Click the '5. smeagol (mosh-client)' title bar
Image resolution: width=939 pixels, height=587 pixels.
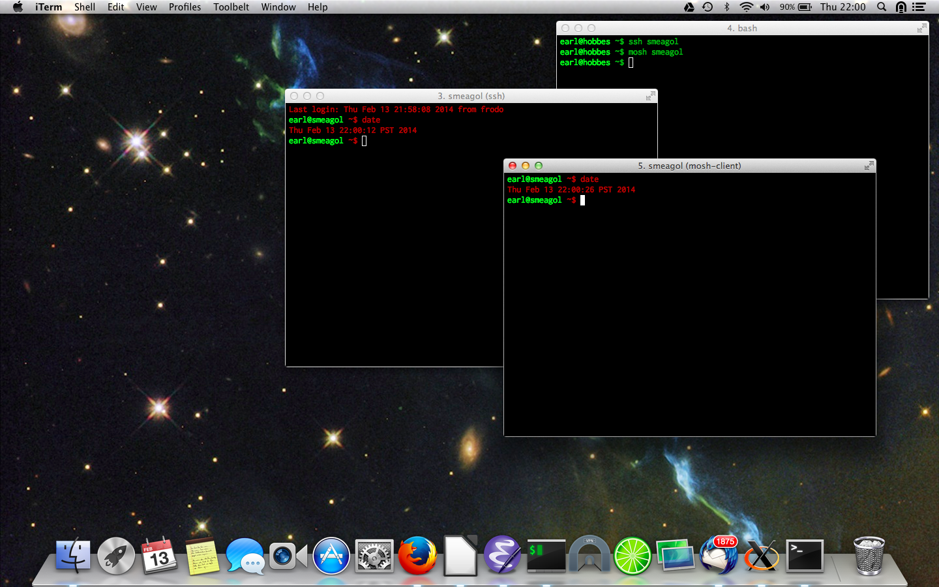689,166
